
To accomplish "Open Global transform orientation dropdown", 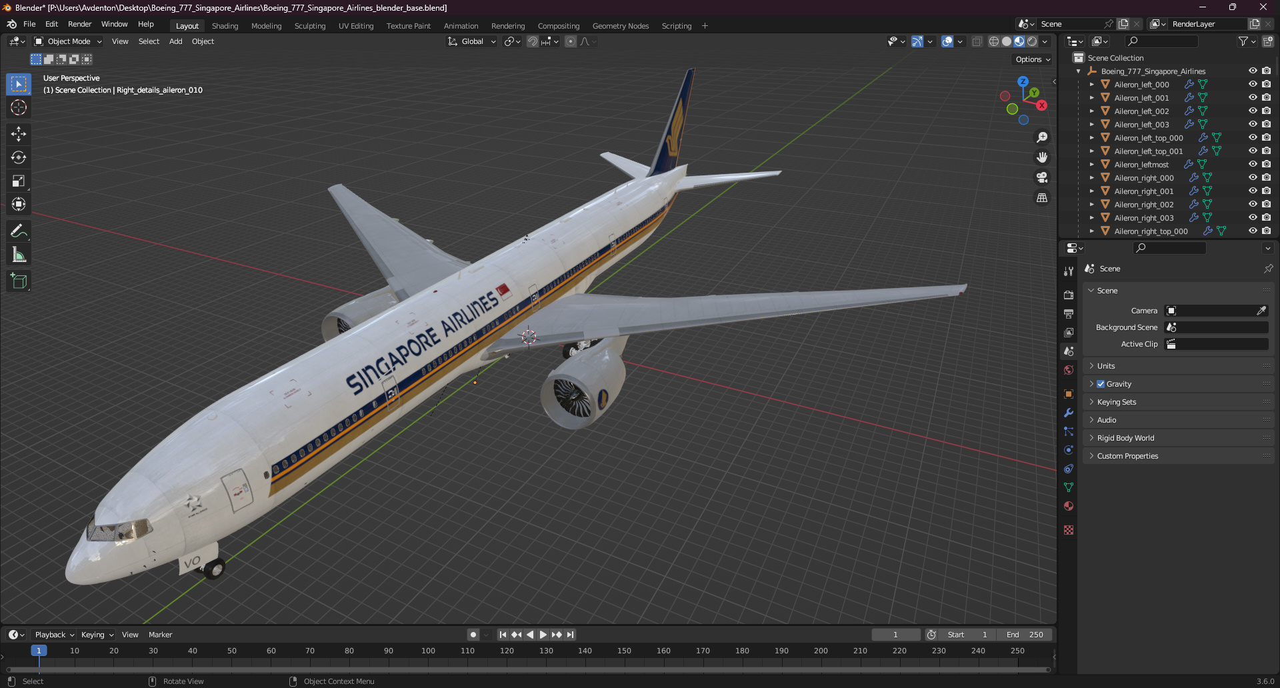I will point(472,41).
